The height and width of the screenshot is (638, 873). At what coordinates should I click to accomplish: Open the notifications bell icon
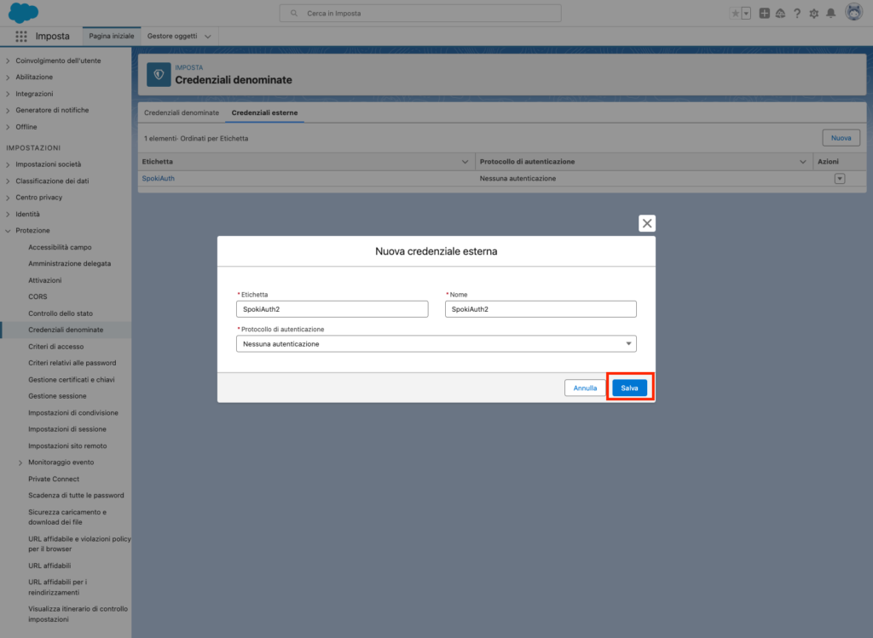tap(830, 13)
